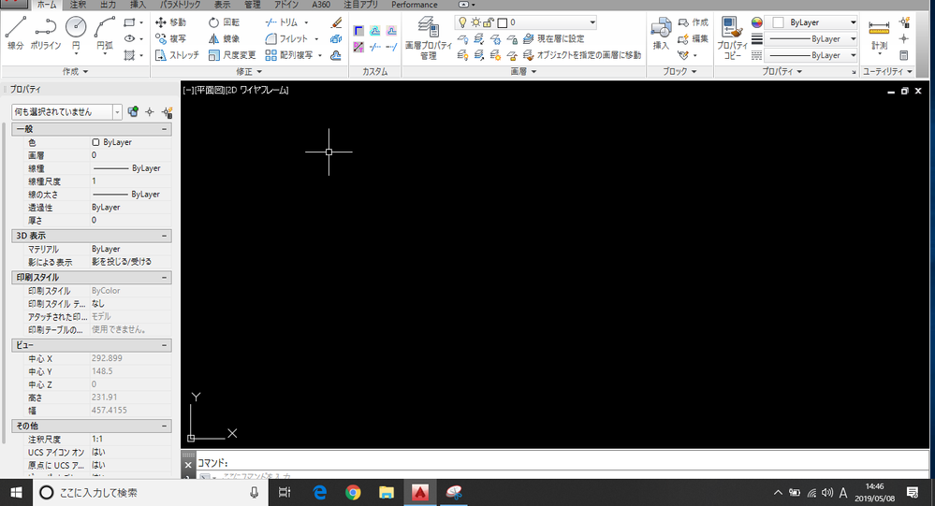Select the 円 (Circle) tool icon

pyautogui.click(x=76, y=27)
